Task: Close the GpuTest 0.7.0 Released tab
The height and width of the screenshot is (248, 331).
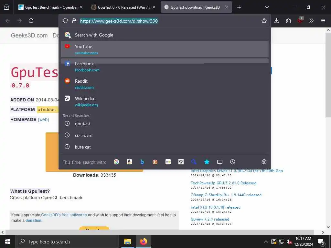Action: click(154, 7)
